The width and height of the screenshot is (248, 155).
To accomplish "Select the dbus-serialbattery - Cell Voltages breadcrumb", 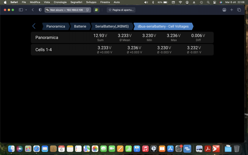I will pyautogui.click(x=163, y=26).
